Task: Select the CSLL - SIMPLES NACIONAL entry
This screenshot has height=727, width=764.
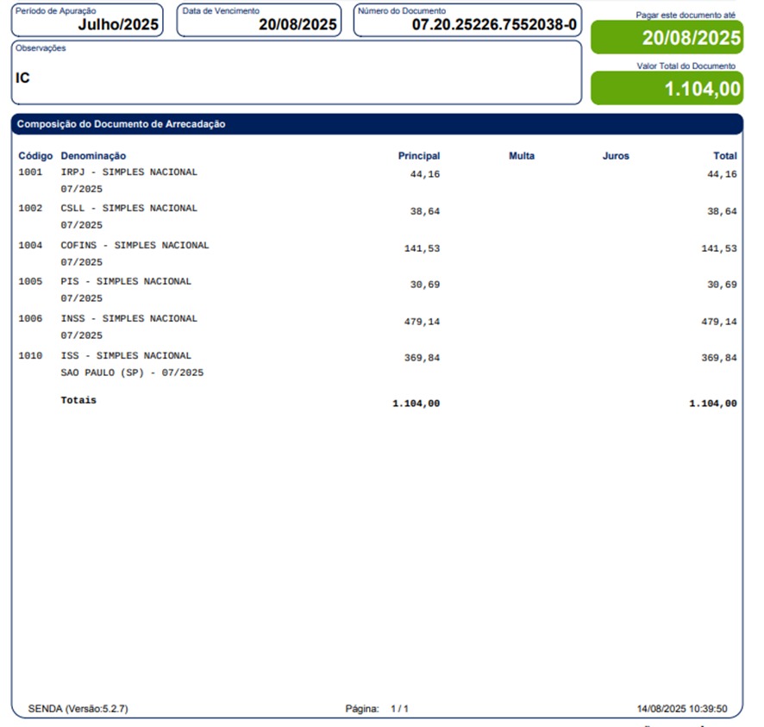Action: point(128,209)
